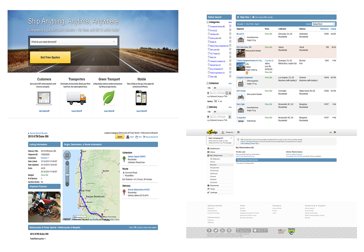Click the India flag icon in header

(330, 132)
